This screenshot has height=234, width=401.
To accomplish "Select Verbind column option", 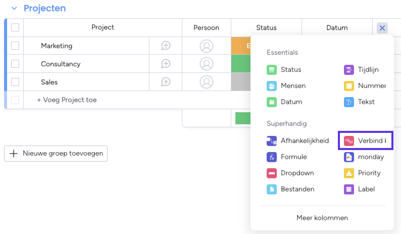I will (x=365, y=141).
